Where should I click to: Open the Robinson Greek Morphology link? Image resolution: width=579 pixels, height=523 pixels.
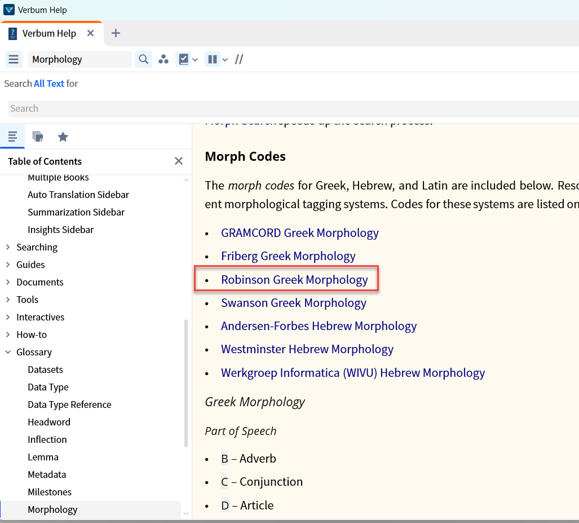(294, 279)
